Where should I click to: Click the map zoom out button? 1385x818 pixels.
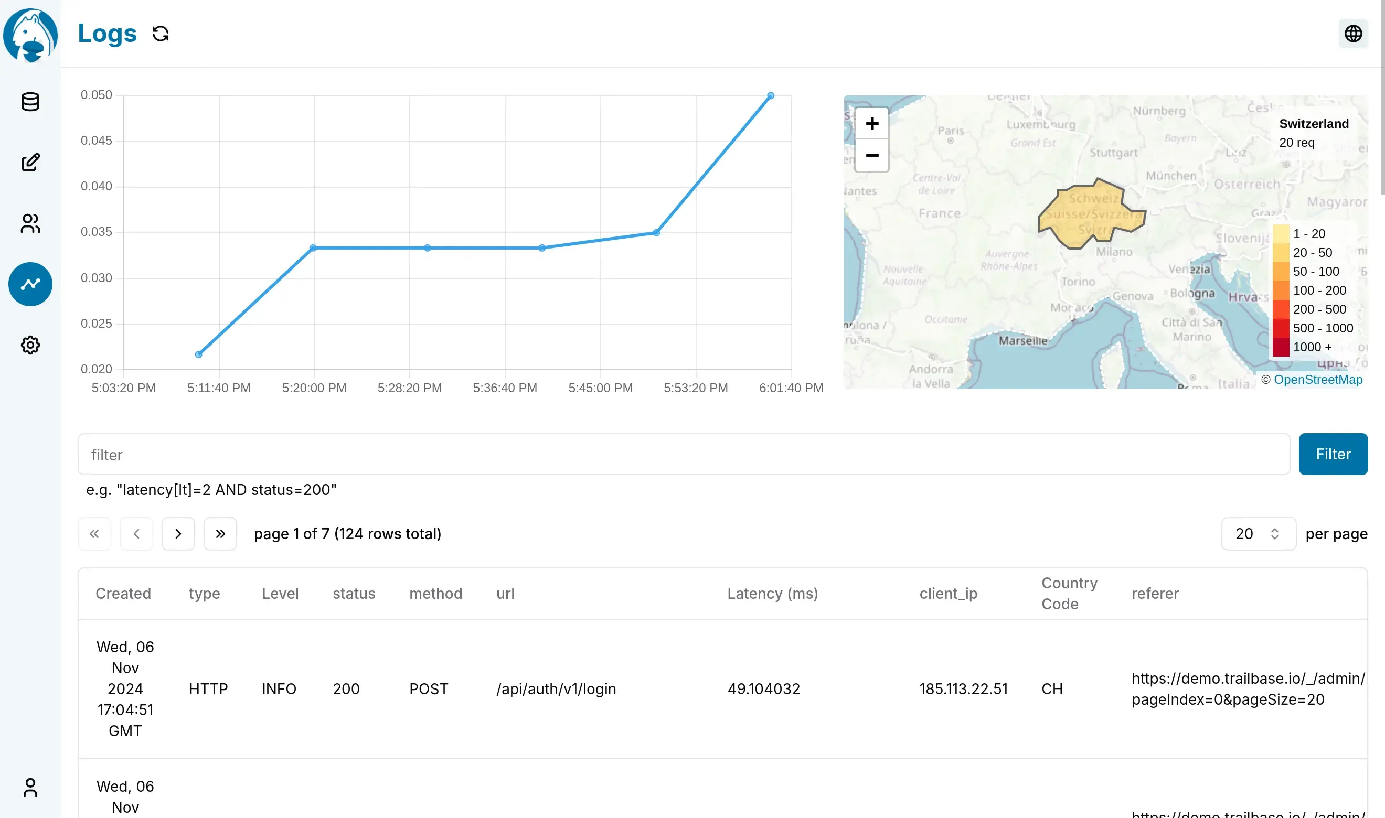872,154
